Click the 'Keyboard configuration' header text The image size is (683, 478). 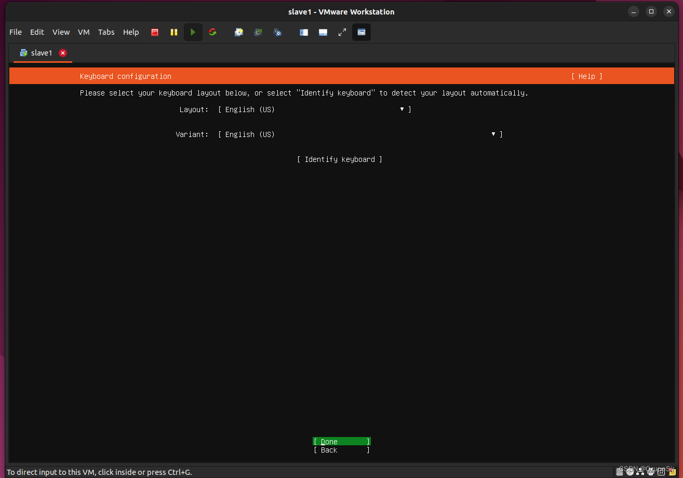[x=126, y=76]
